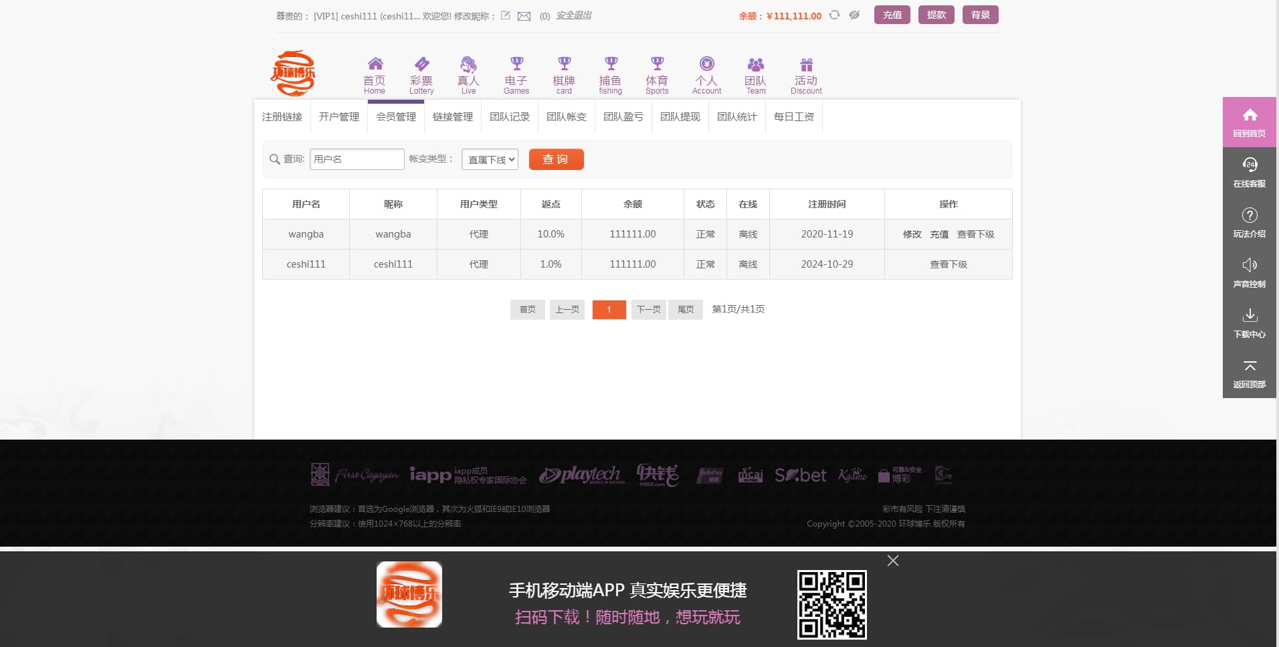
Task: Click the 提款 withdraw button
Action: pos(936,15)
